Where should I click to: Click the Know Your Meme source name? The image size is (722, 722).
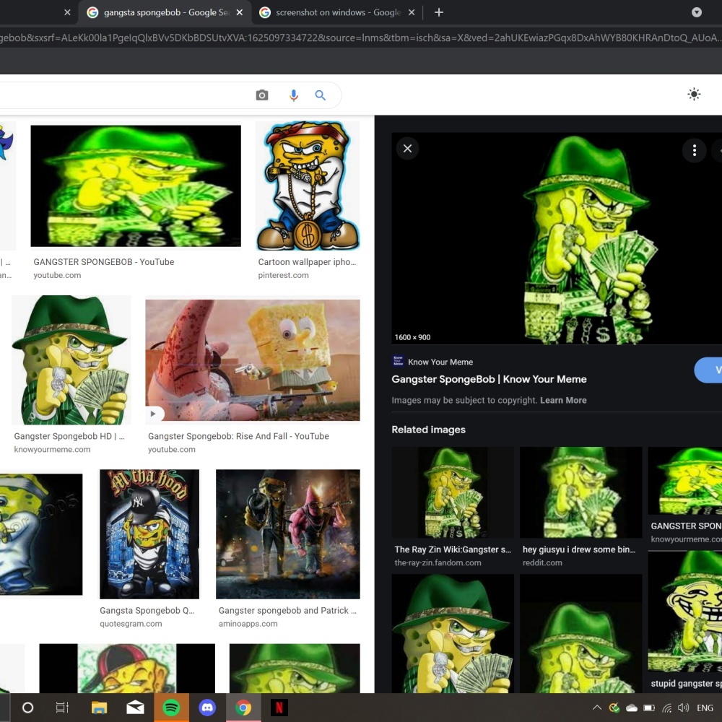(440, 362)
